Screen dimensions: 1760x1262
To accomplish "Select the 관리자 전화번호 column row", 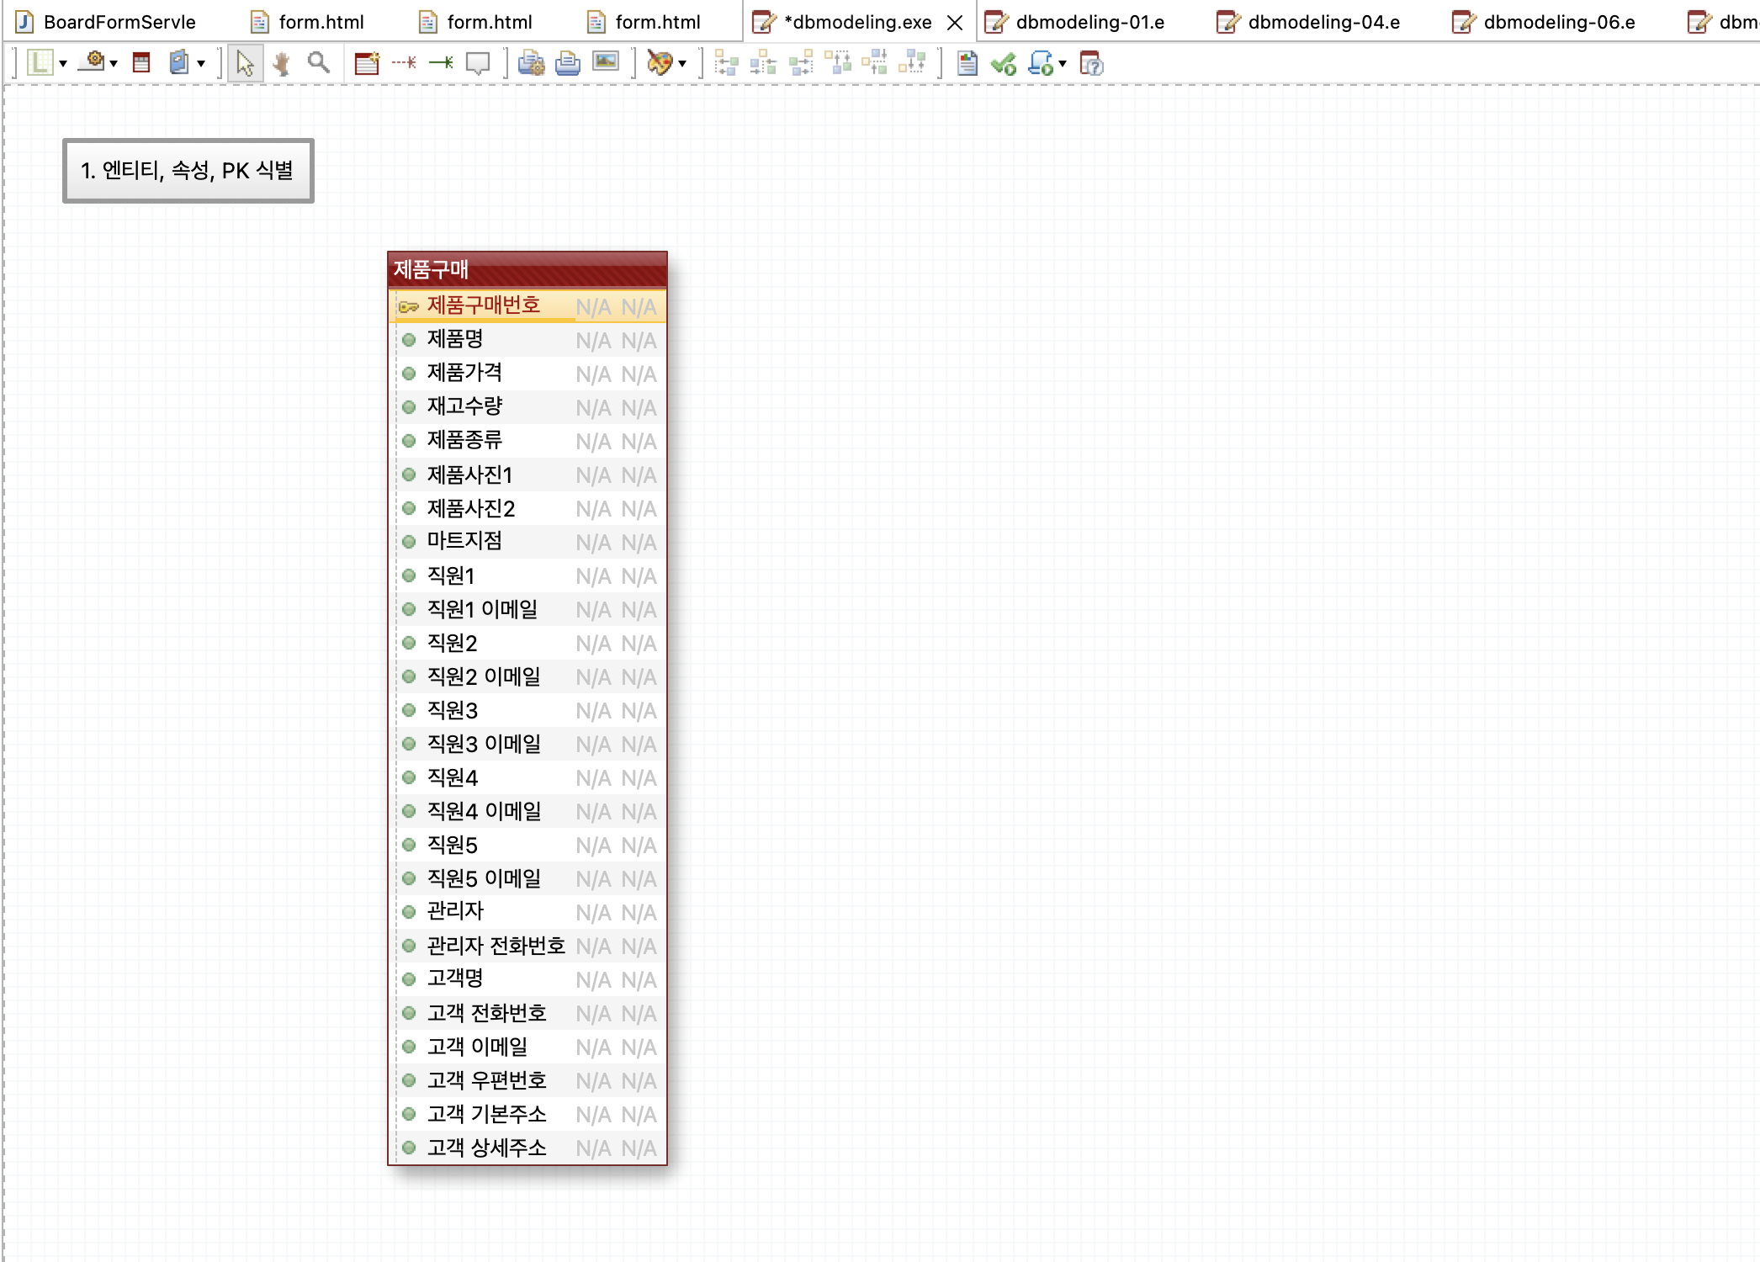I will pyautogui.click(x=527, y=946).
